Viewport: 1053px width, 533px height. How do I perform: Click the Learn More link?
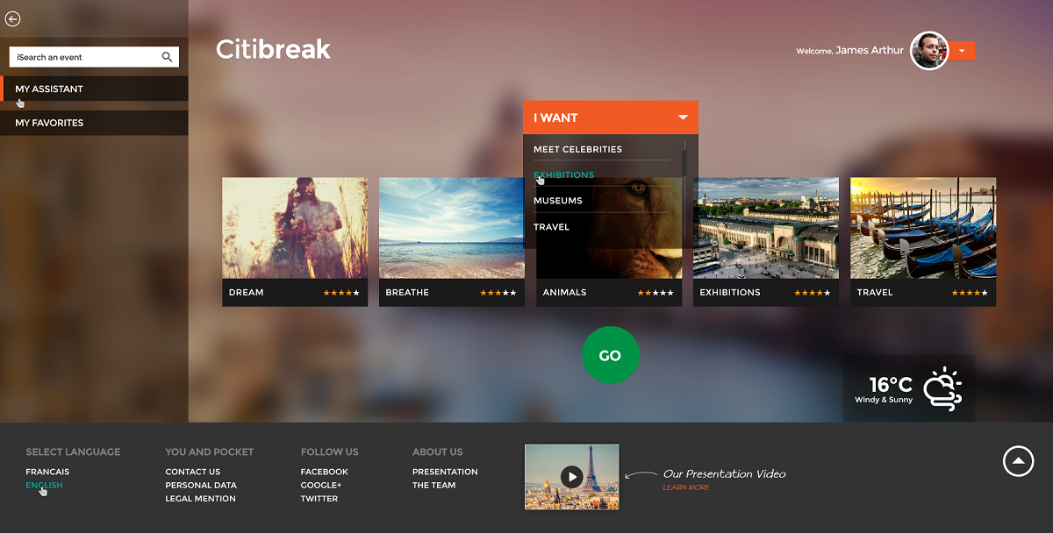[x=686, y=487]
